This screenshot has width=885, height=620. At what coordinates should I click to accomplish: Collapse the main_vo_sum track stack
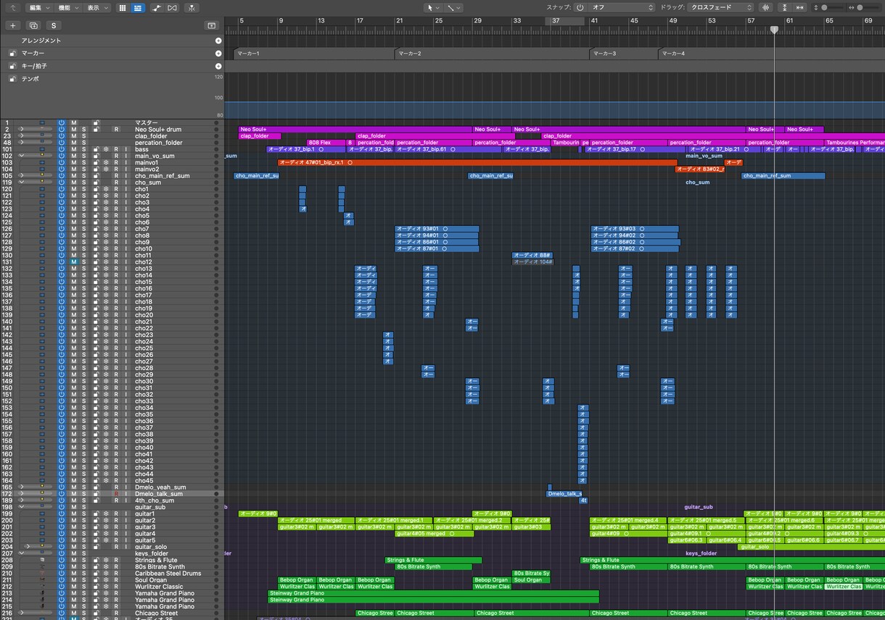pos(22,156)
